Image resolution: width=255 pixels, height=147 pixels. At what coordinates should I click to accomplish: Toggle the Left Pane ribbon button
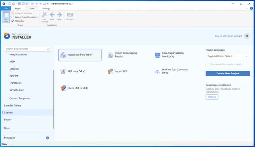coord(6,17)
